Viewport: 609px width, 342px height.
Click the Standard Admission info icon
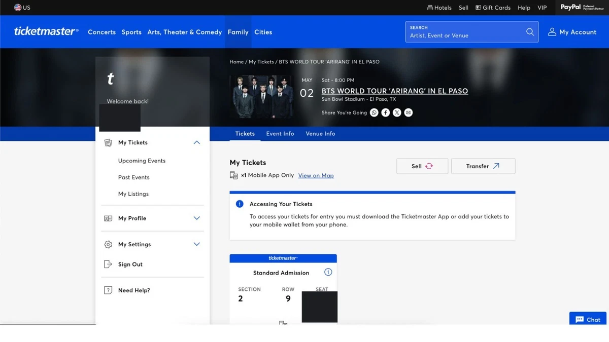[328, 272]
